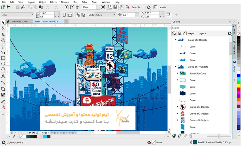Click the Launch button

(160, 7)
